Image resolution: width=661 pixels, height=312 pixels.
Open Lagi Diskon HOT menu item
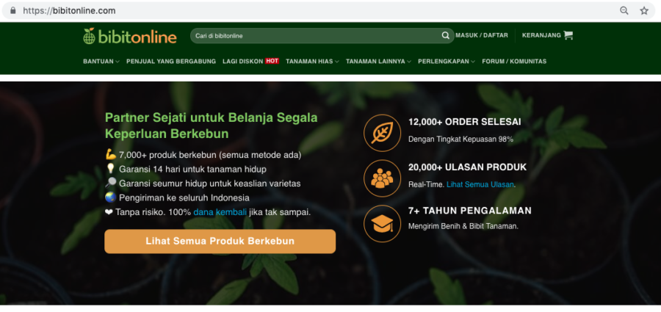(251, 62)
